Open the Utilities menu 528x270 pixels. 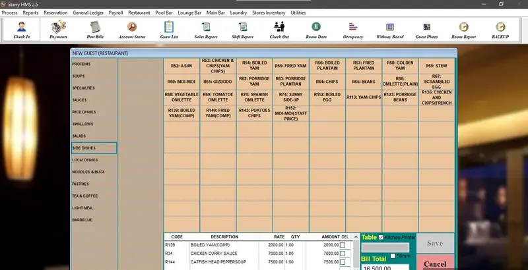pyautogui.click(x=298, y=13)
